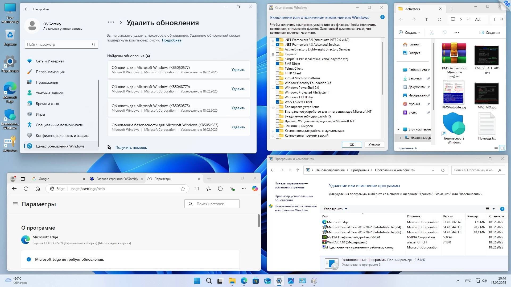
Task: Enable the Telnet Client checkbox
Action: tap(278, 69)
